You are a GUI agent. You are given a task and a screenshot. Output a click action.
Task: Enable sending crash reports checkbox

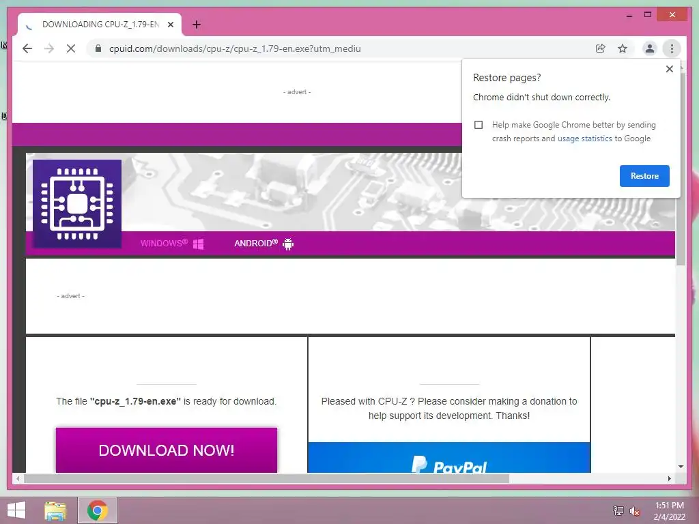(479, 125)
